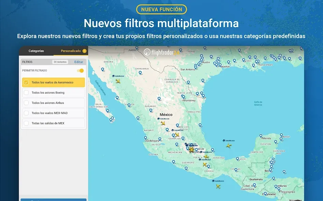The height and width of the screenshot is (201, 323).
Task: Select the Aeromexico plane above Oaxaca label
Action: coord(205,164)
